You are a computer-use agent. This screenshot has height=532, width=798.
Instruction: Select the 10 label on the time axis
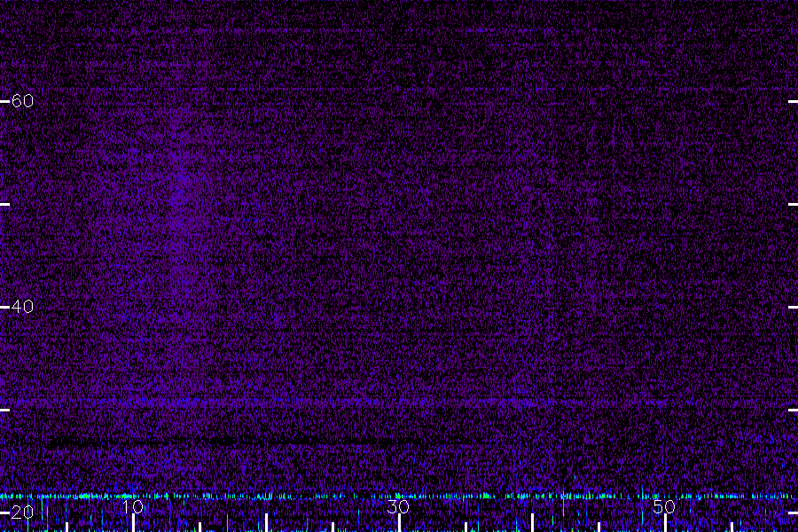tap(133, 506)
